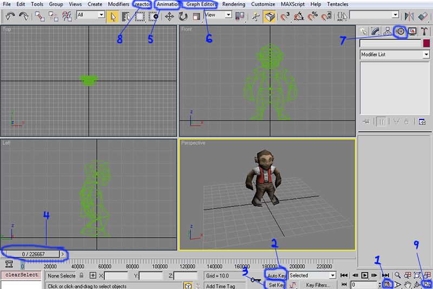Click the dark red object color swatch
This screenshot has height=289, width=433.
pos(427,43)
